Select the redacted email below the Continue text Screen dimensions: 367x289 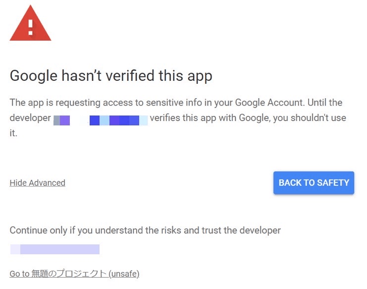55,249
